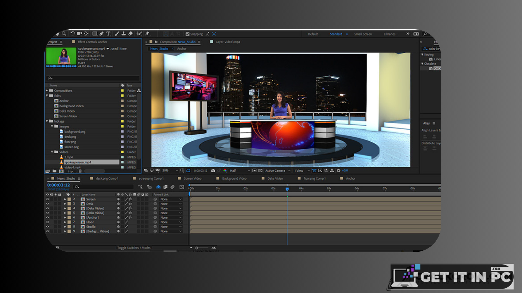522x293 pixels.
Task: Open the Half resolution dropdown
Action: [240, 171]
